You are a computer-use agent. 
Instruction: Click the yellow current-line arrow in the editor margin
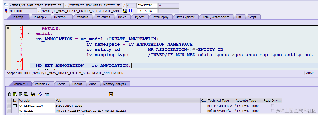click(8, 28)
